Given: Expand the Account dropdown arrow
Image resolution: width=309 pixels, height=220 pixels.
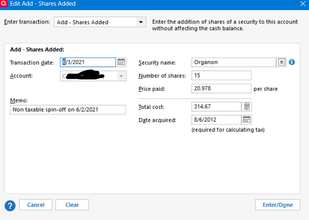Looking at the screenshot, I should (121, 76).
